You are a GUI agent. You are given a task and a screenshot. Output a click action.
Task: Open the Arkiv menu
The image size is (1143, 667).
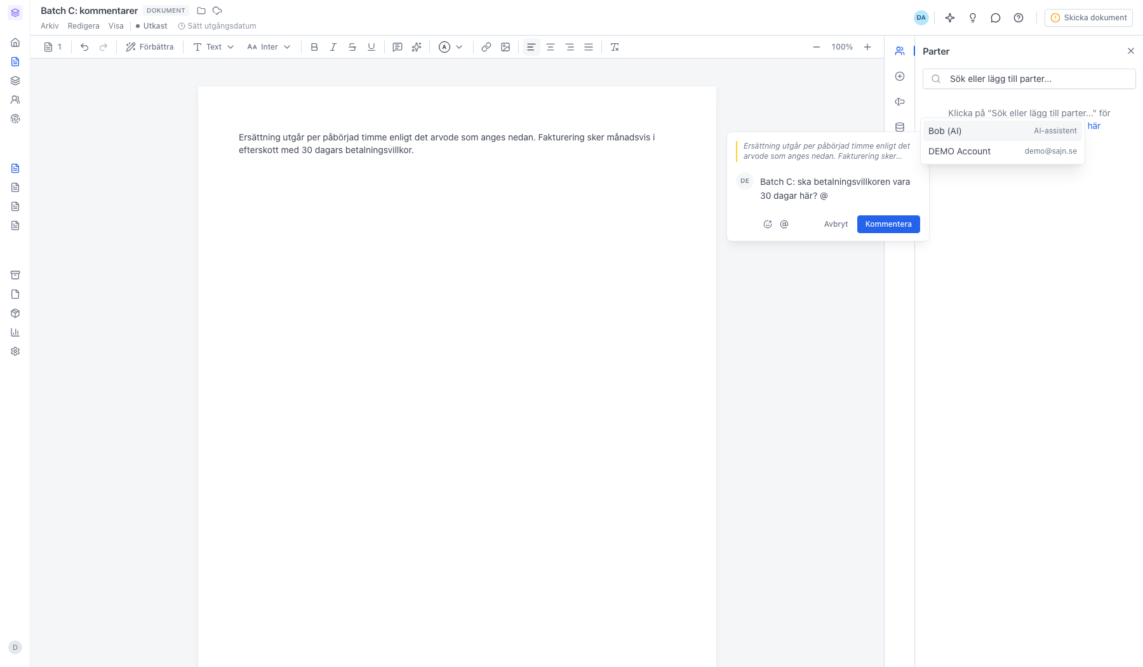point(50,26)
